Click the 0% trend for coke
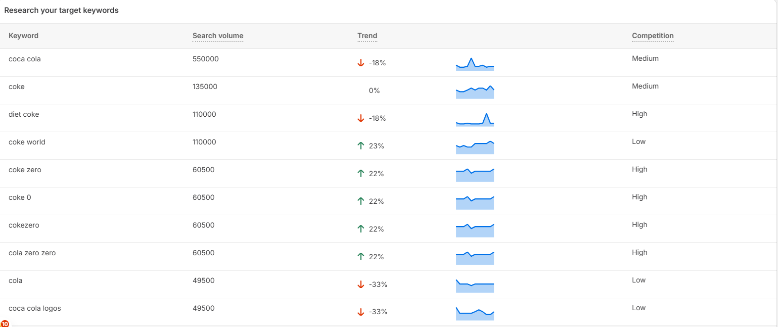The height and width of the screenshot is (327, 778). (374, 91)
